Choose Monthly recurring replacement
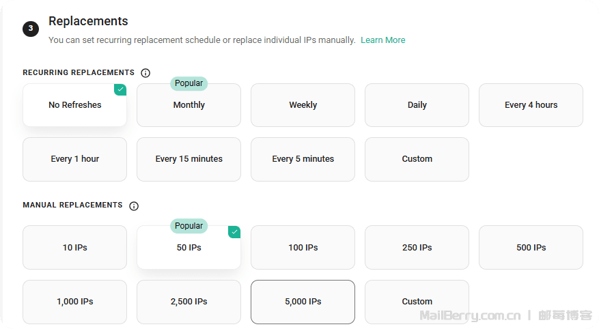599x329 pixels. tap(189, 105)
